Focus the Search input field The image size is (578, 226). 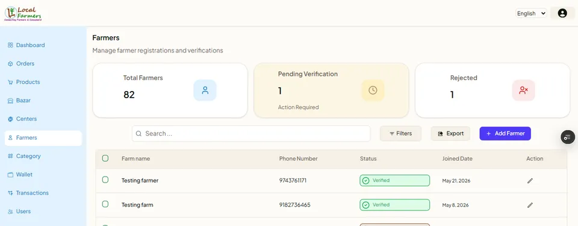(251, 134)
